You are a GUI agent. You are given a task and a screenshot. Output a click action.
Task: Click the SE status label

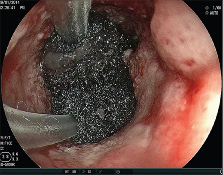[x=89, y=172]
